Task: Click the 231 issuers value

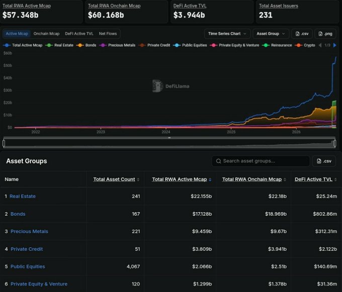Action: [266, 15]
